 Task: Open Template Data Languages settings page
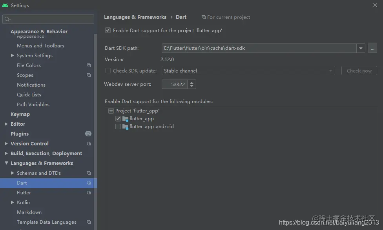tap(46, 222)
